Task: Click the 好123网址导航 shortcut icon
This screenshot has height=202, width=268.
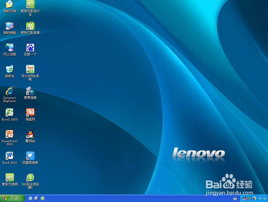Action: (30, 69)
